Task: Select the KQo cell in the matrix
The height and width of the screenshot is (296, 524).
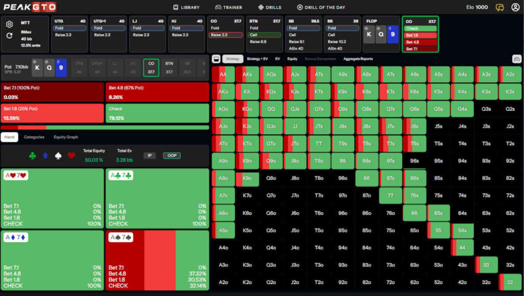Action: (x=247, y=109)
